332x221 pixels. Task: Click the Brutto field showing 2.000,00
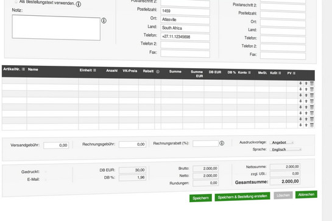(x=205, y=169)
